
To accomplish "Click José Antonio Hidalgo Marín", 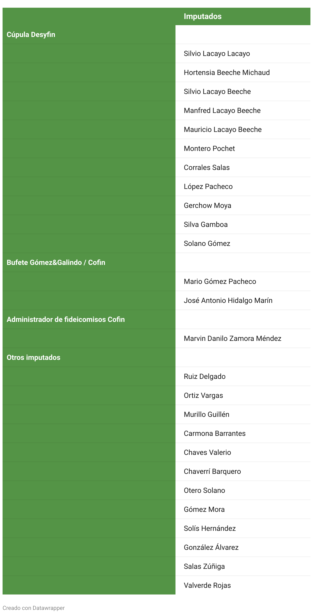I will [x=228, y=301].
